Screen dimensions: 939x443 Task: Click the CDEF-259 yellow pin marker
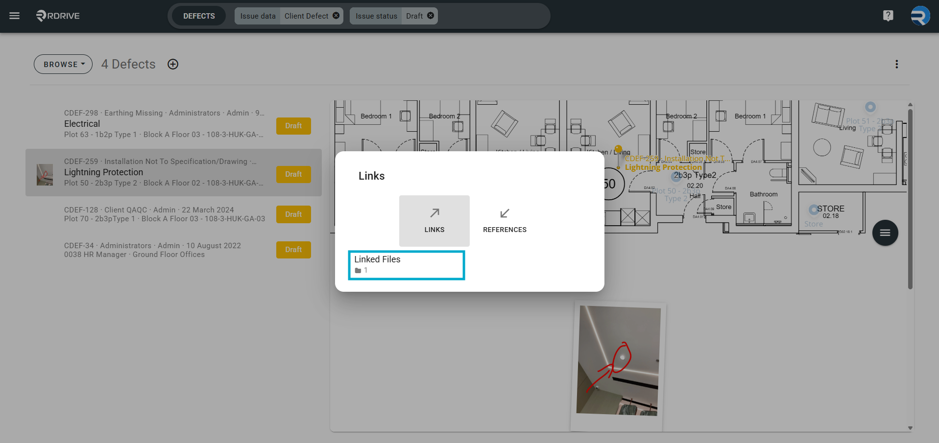618,149
